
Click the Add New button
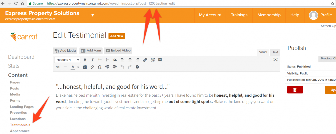[116, 36]
